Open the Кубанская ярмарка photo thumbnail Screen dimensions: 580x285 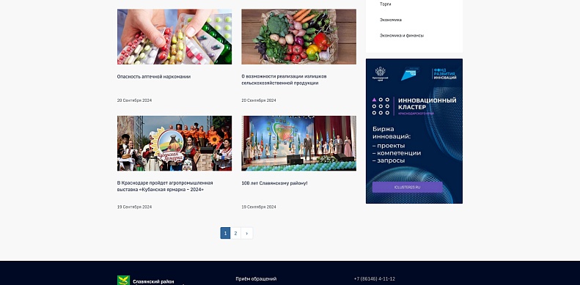point(175,144)
